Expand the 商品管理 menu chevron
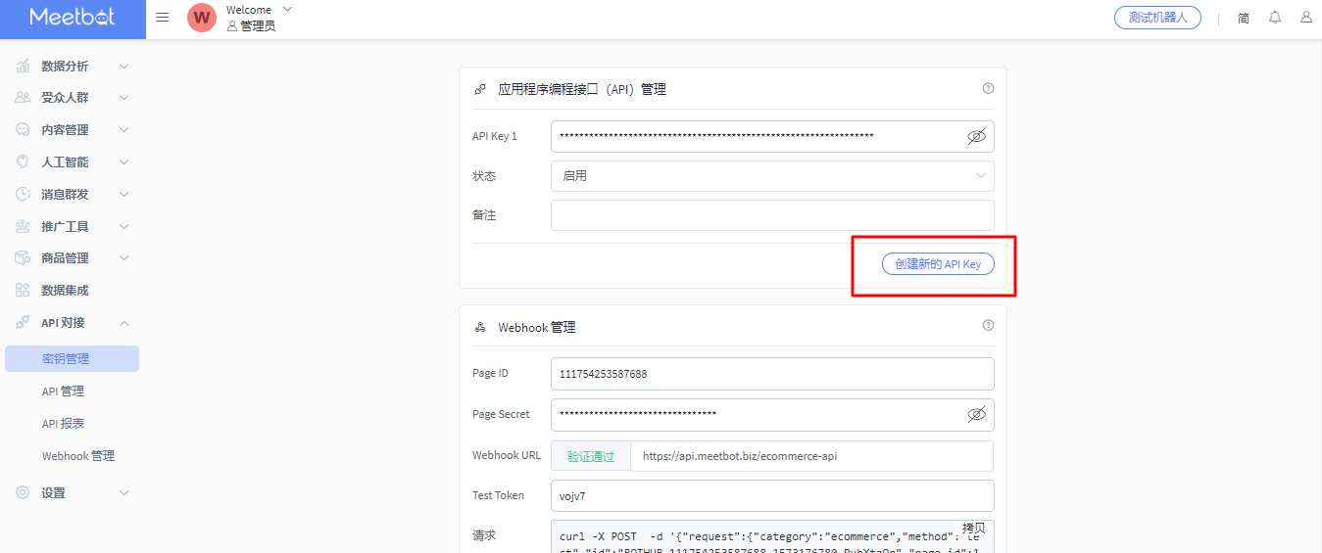Viewport: 1322px width, 553px height. (x=123, y=258)
